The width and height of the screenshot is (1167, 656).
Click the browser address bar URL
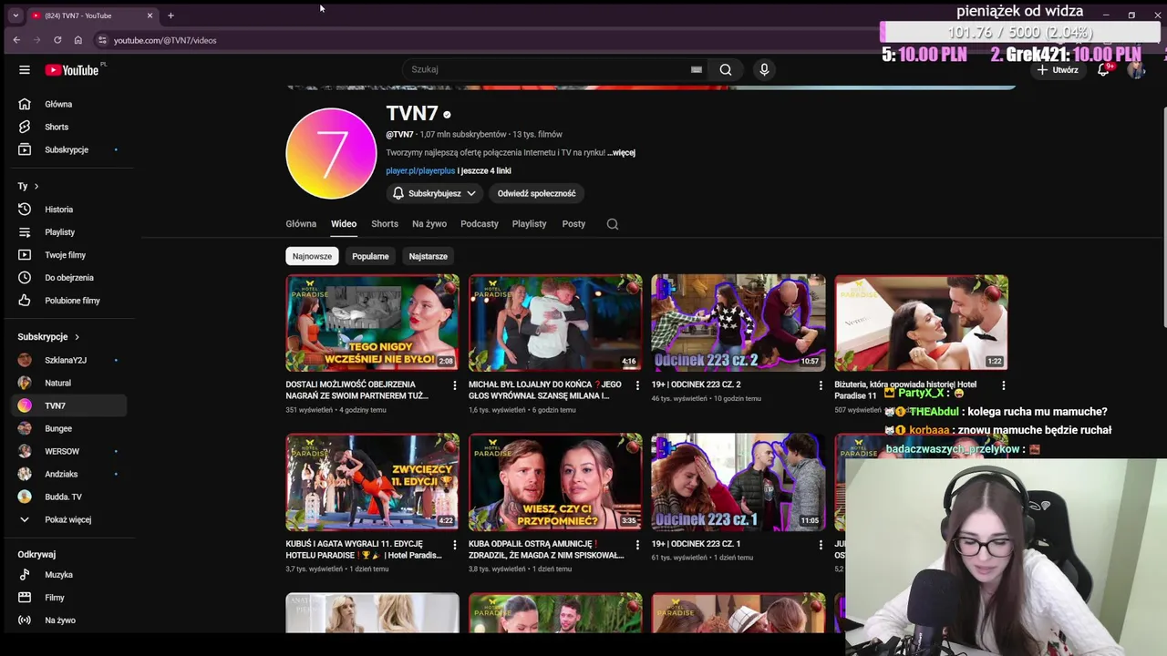[165, 40]
